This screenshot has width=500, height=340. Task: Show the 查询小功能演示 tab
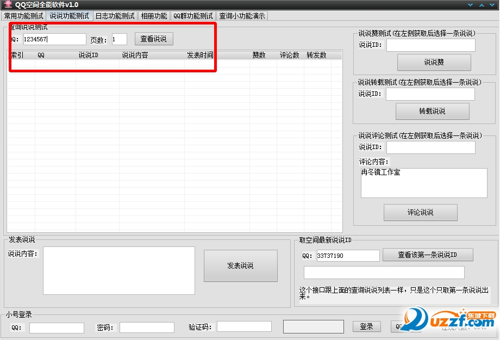point(242,16)
